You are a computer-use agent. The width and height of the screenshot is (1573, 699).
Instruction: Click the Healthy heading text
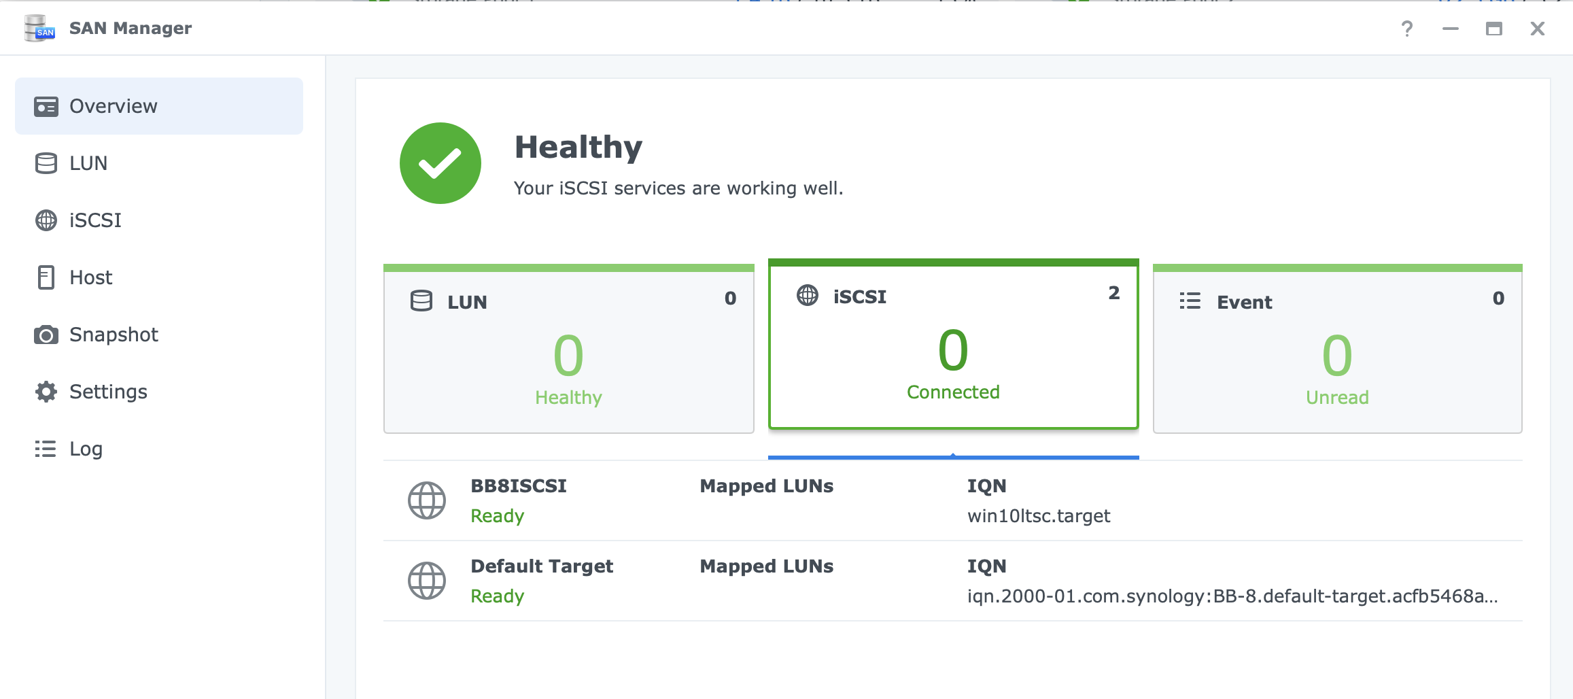578,148
